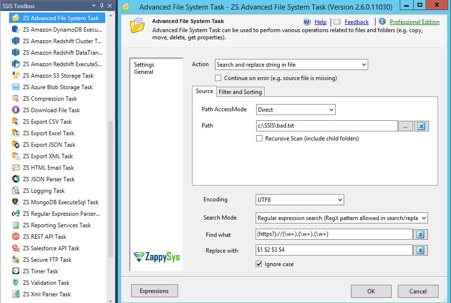Open the Search Mode dropdown
Screen dimensions: 451x303
tap(424, 218)
